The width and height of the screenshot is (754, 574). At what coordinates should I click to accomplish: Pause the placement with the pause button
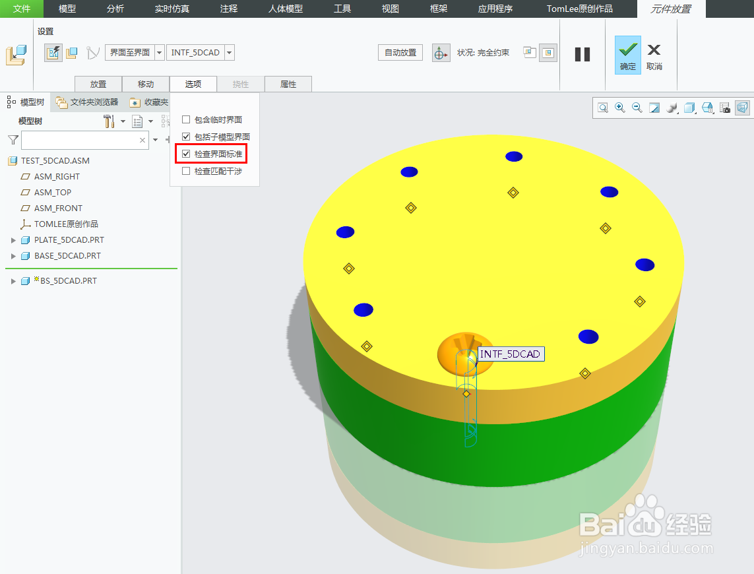click(x=582, y=54)
